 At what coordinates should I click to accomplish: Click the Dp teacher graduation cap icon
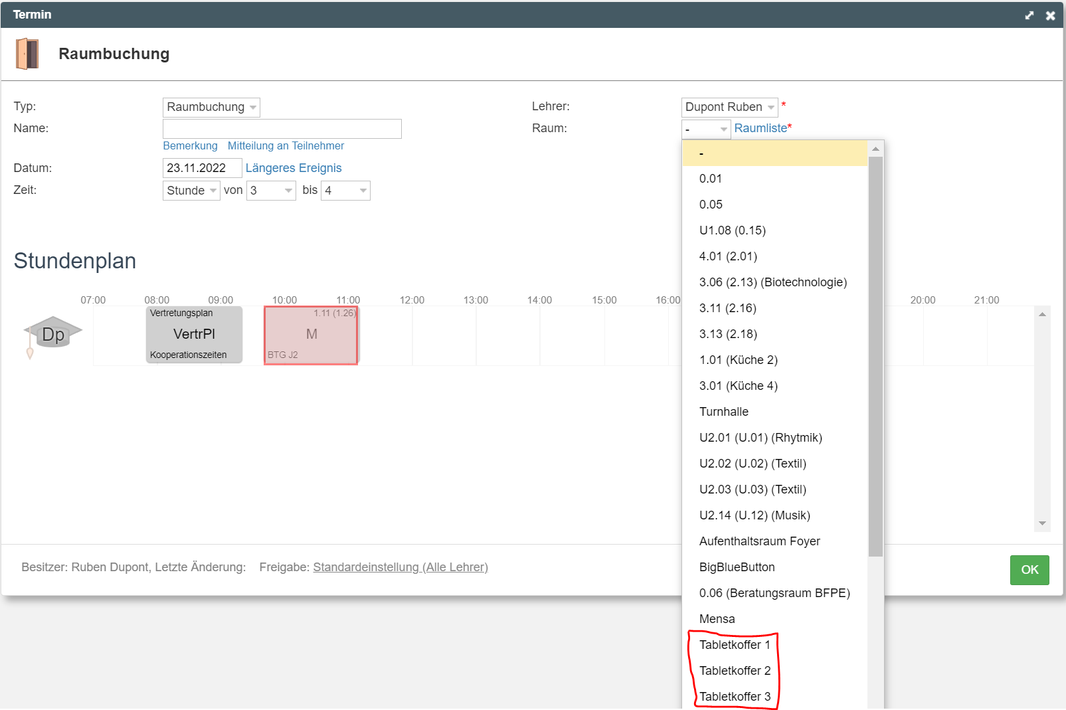click(x=52, y=333)
